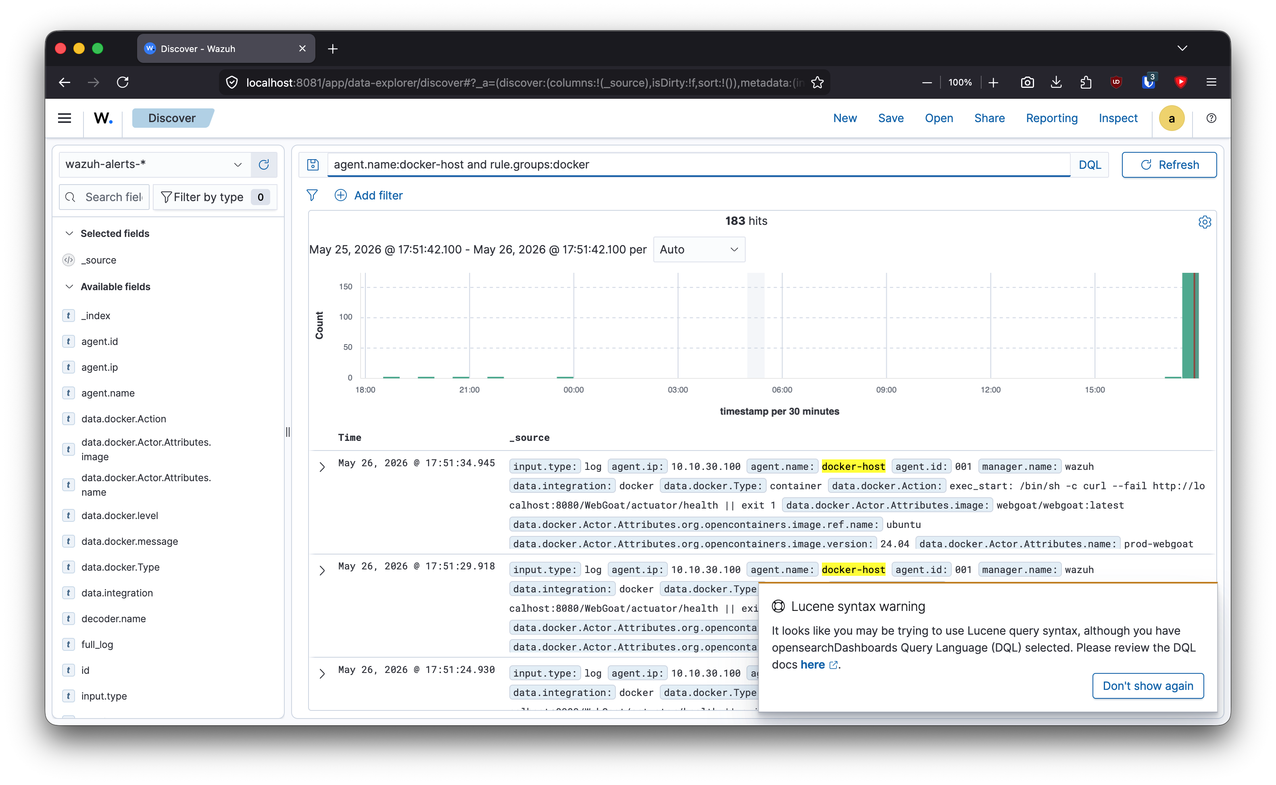
Task: Zoom out with the minus icon
Action: 927,82
